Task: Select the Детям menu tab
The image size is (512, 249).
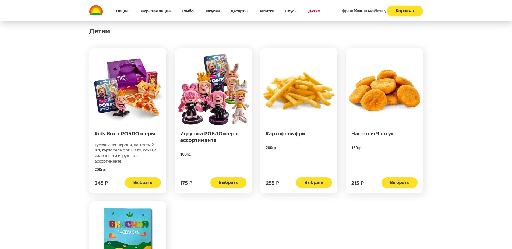Action: (314, 11)
